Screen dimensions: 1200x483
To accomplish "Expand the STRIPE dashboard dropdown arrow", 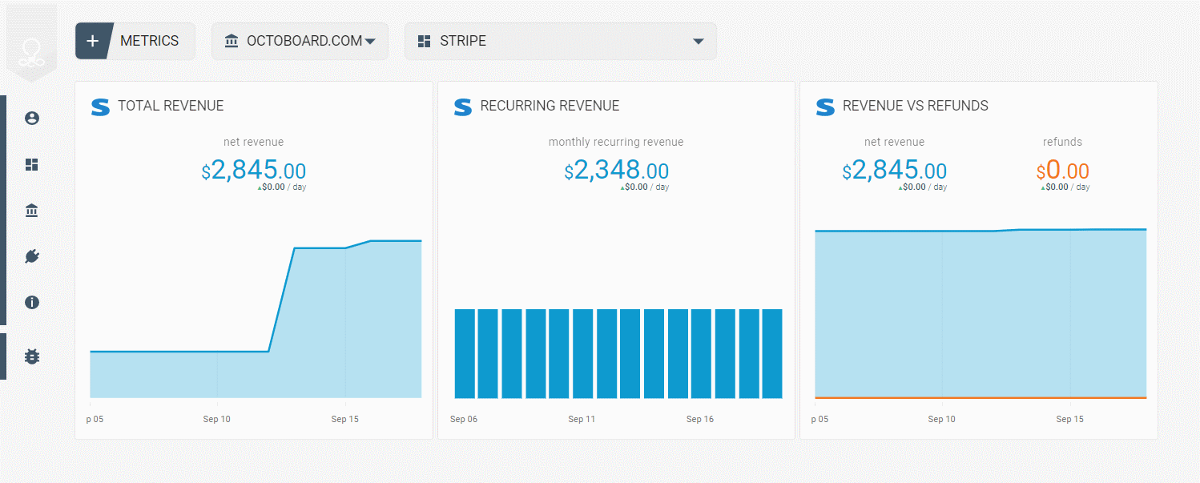I will [x=699, y=42].
